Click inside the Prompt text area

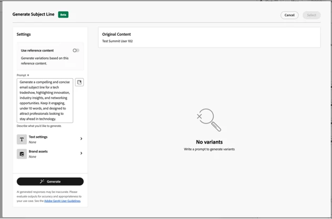click(45, 101)
